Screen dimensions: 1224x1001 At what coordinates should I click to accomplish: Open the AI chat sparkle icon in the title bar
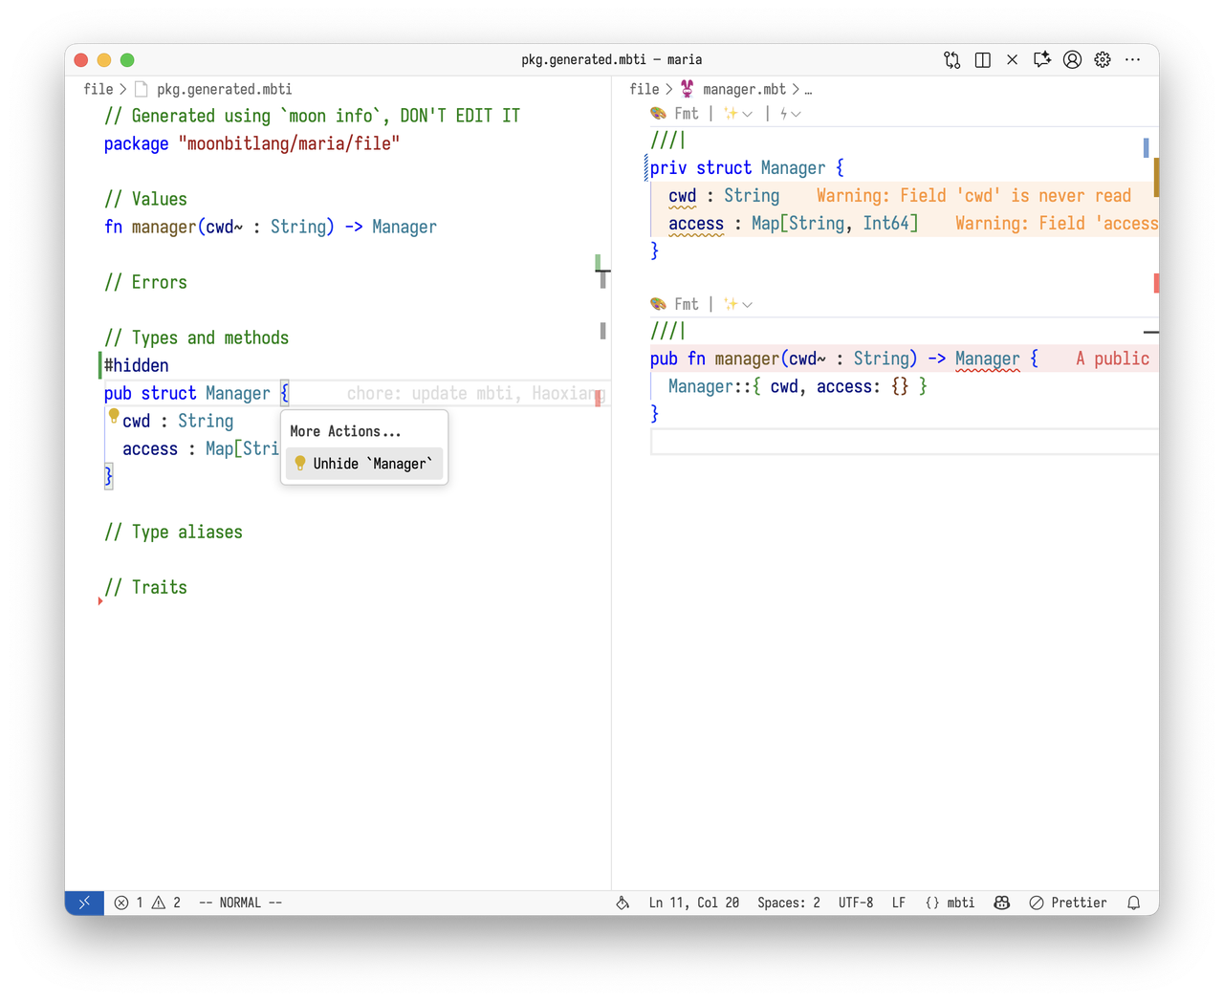tap(1041, 59)
